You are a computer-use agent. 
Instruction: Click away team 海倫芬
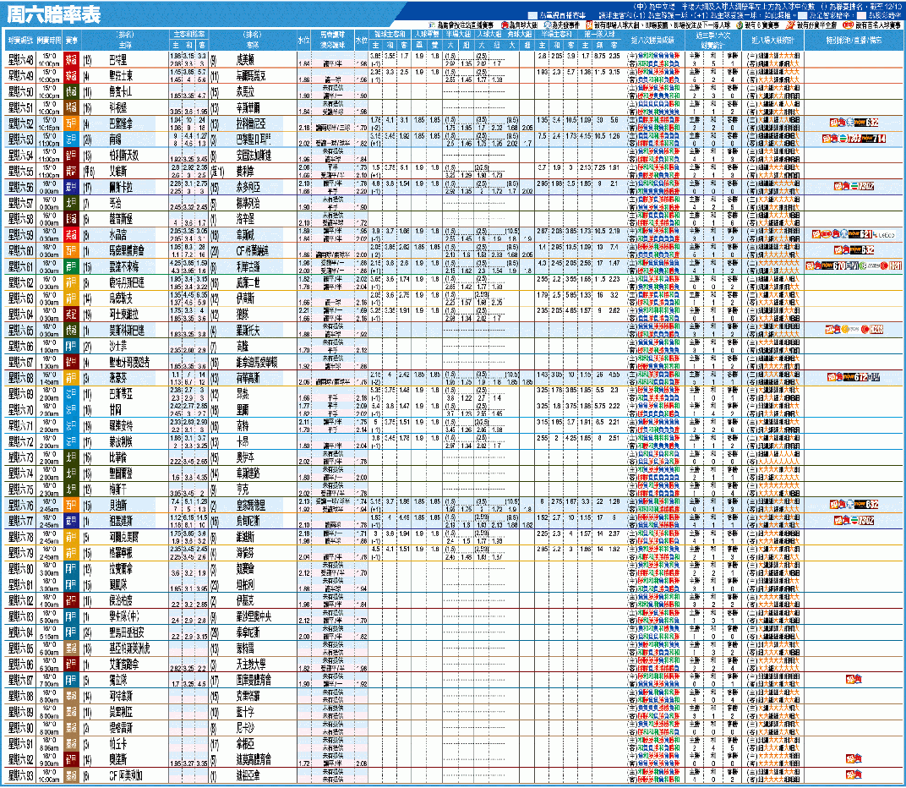(x=245, y=553)
